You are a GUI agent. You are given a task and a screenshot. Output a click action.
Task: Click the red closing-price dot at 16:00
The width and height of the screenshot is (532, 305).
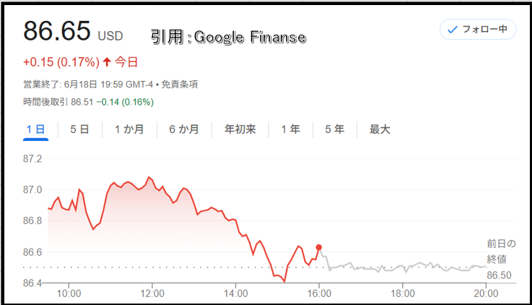318,247
